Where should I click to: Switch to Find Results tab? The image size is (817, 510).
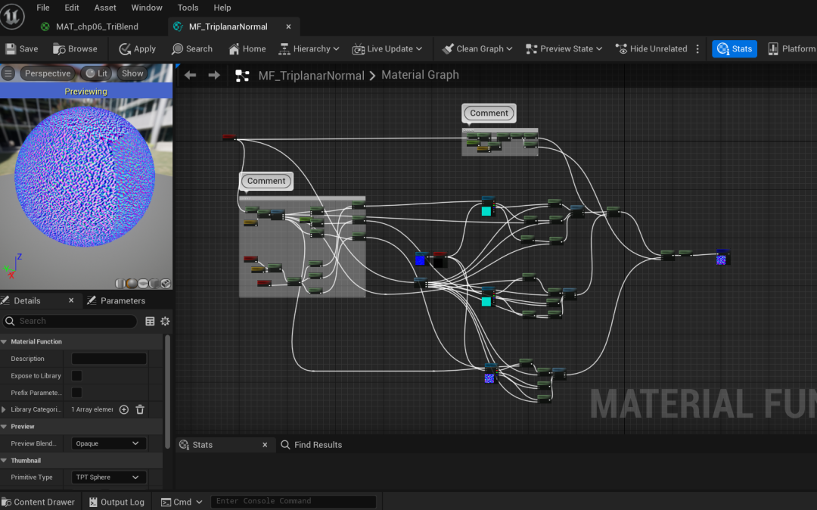[312, 444]
